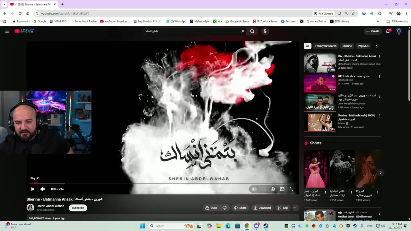This screenshot has width=411, height=231.
Task: Seek along the red video progress bar
Action: coord(163,183)
